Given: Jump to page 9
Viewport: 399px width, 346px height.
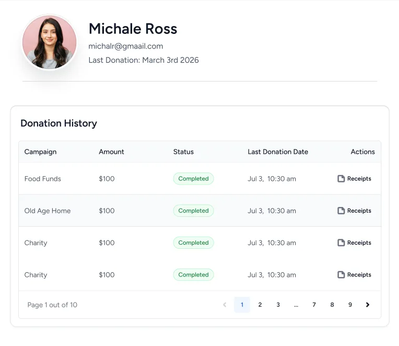Looking at the screenshot, I should [x=350, y=305].
